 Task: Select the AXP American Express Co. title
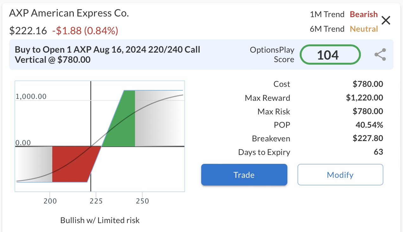pos(69,13)
